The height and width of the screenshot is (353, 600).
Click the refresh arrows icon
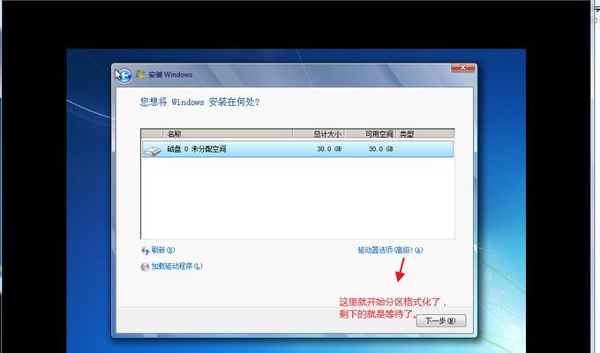[x=145, y=251]
